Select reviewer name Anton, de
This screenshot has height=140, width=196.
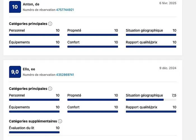(31, 4)
